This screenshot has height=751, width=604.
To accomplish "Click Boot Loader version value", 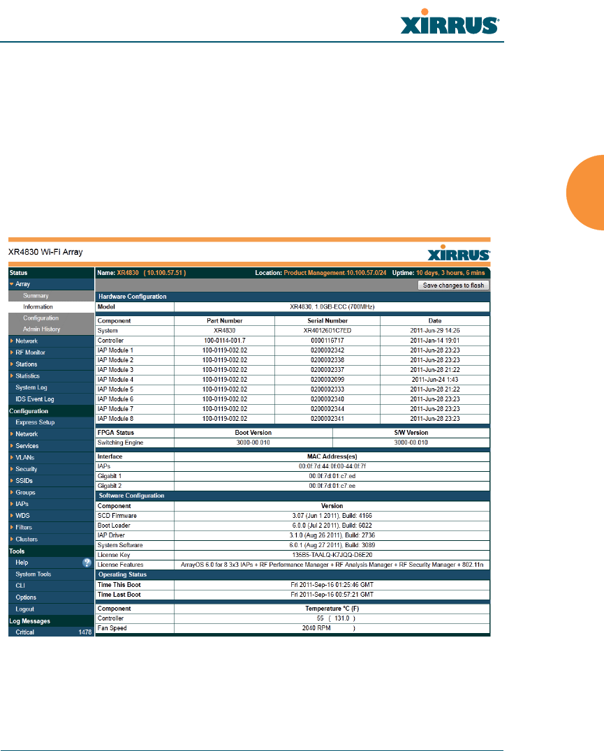I will point(332,526).
